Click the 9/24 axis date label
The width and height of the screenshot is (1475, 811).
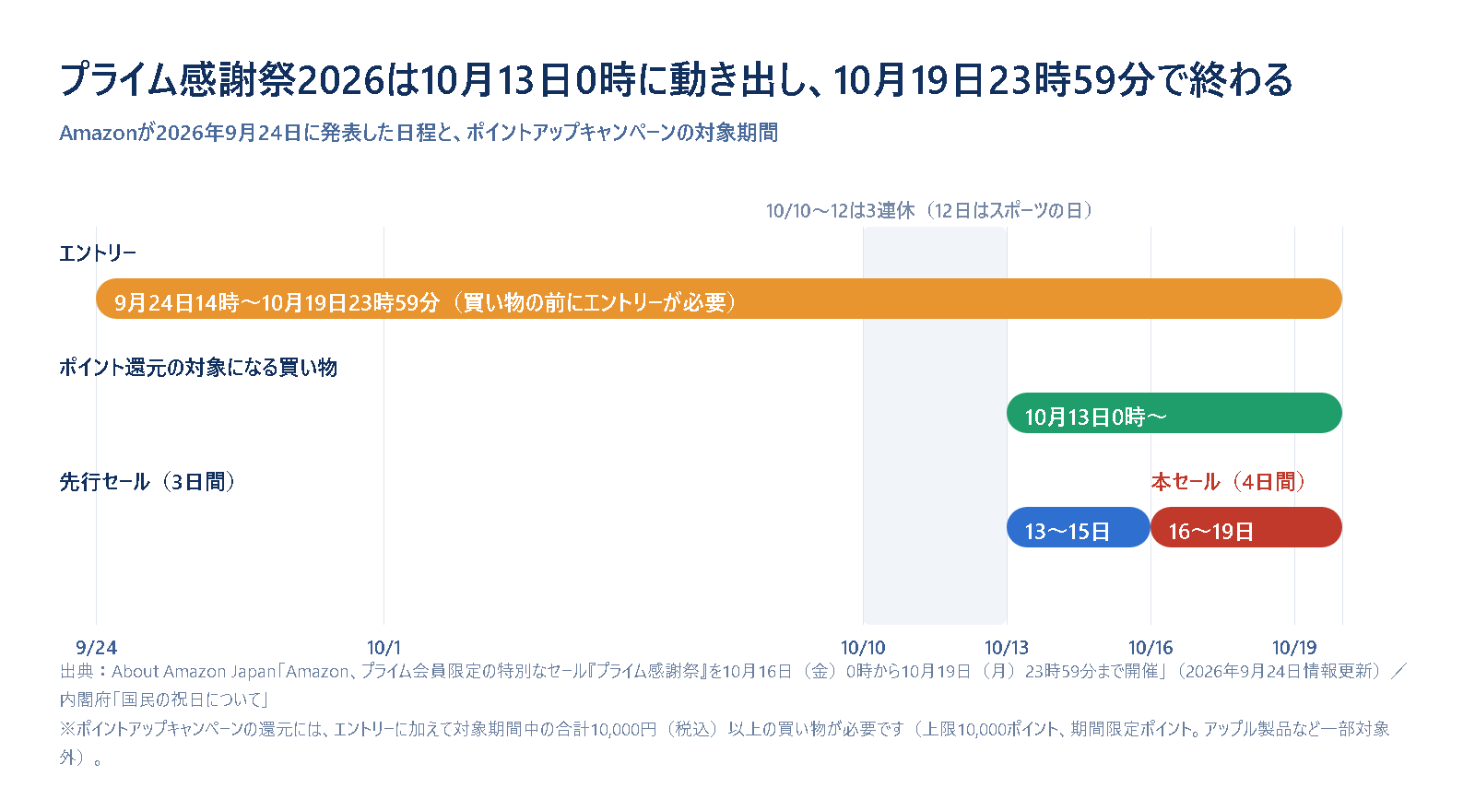point(96,648)
